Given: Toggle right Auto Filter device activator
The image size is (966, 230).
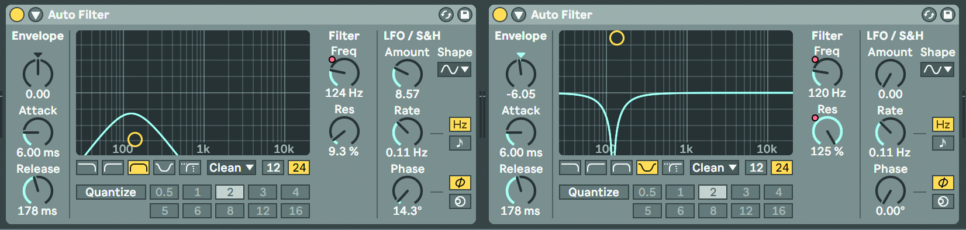Looking at the screenshot, I should (x=501, y=15).
